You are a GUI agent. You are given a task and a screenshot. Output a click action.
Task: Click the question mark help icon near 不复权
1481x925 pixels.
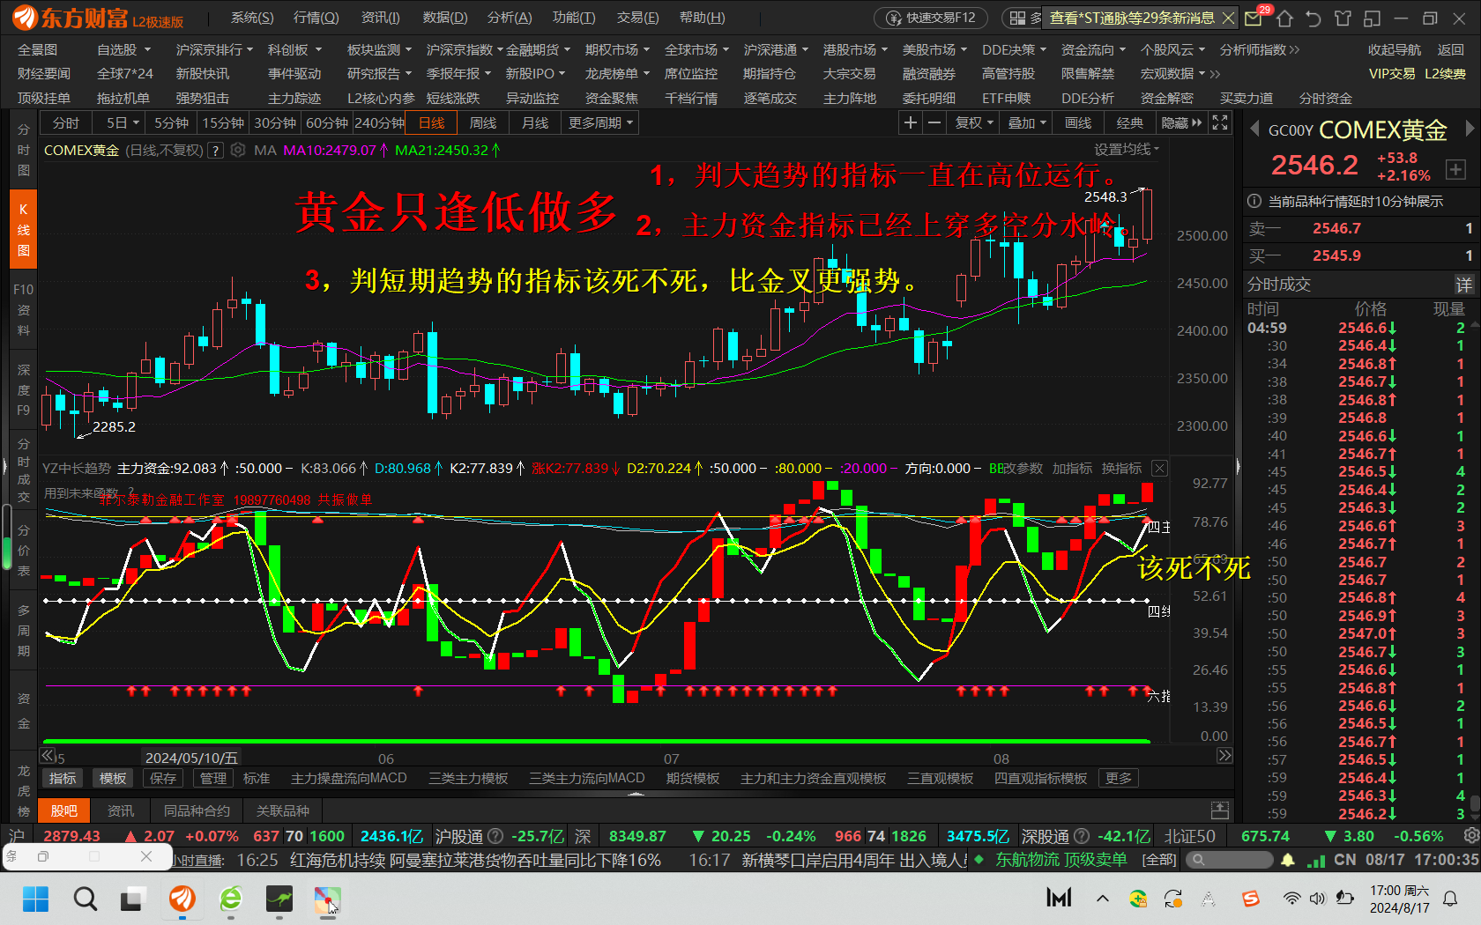pyautogui.click(x=214, y=151)
